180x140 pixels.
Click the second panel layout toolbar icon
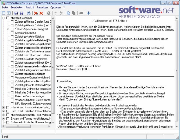[x=9, y=13]
